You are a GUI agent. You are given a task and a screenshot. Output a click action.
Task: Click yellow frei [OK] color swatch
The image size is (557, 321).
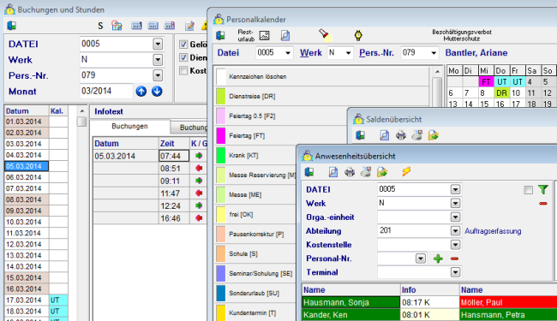220,214
